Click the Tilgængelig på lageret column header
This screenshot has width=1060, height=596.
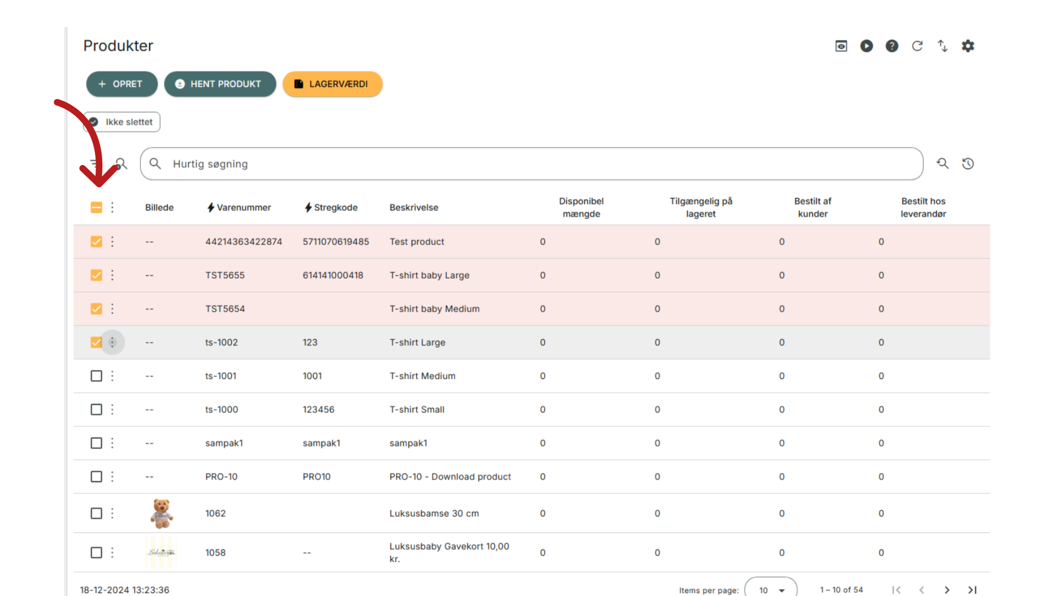[x=701, y=207]
